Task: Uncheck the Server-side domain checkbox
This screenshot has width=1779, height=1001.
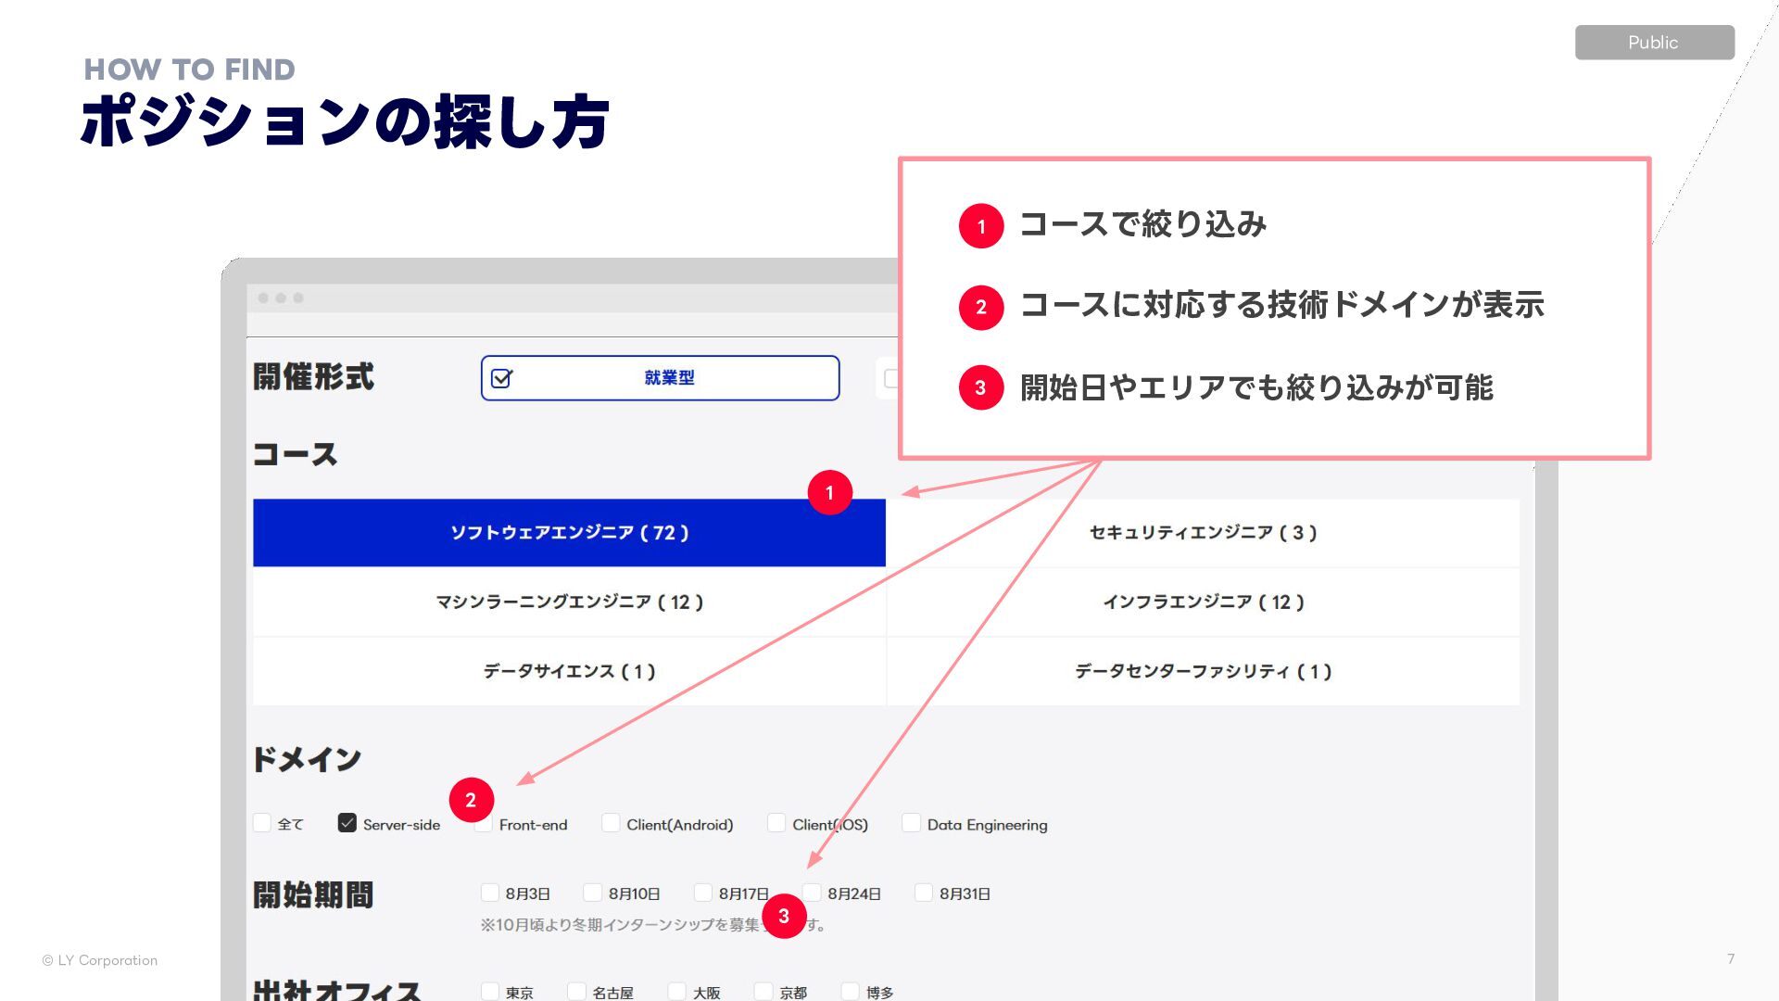Action: (347, 823)
